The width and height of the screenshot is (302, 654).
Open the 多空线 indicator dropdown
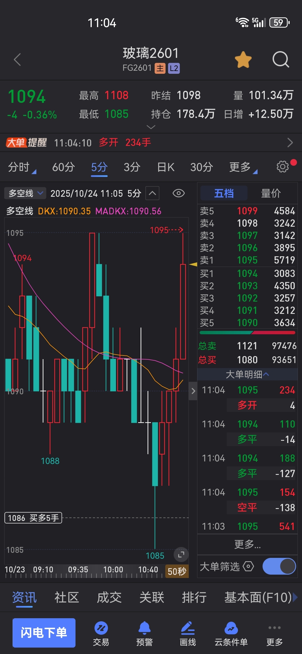click(x=25, y=193)
